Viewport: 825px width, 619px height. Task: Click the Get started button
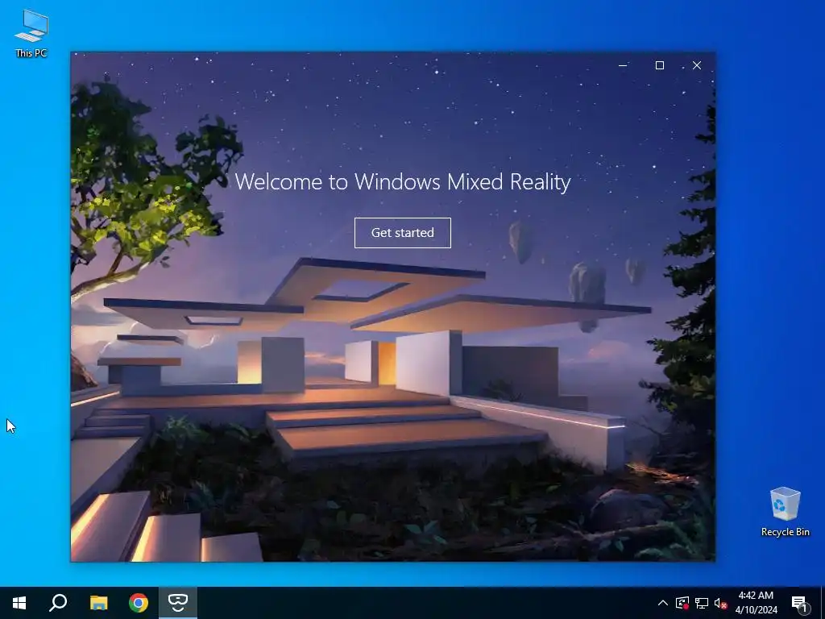pos(403,233)
